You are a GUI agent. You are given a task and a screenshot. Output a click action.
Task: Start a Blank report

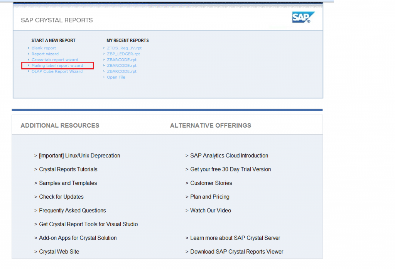point(44,48)
